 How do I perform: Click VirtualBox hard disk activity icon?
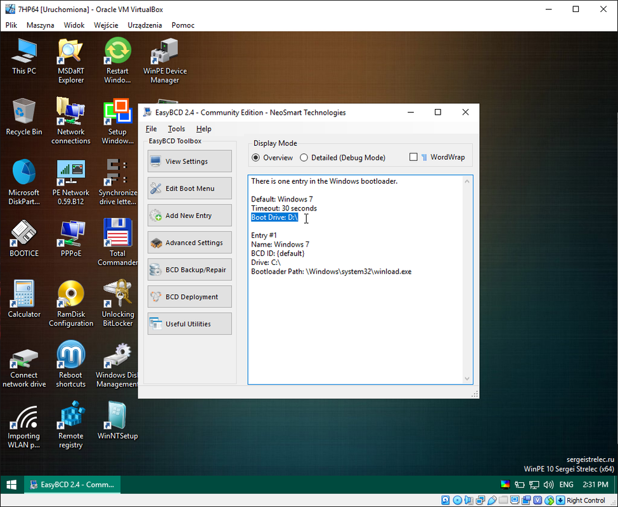446,500
